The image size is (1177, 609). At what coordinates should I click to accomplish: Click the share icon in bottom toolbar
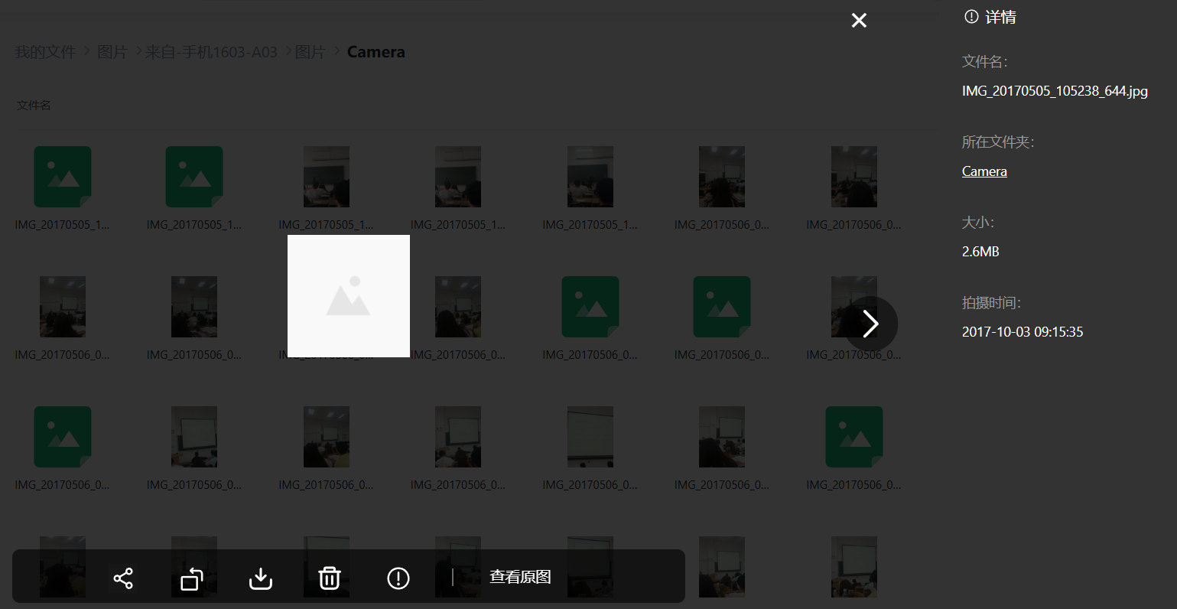coord(123,578)
